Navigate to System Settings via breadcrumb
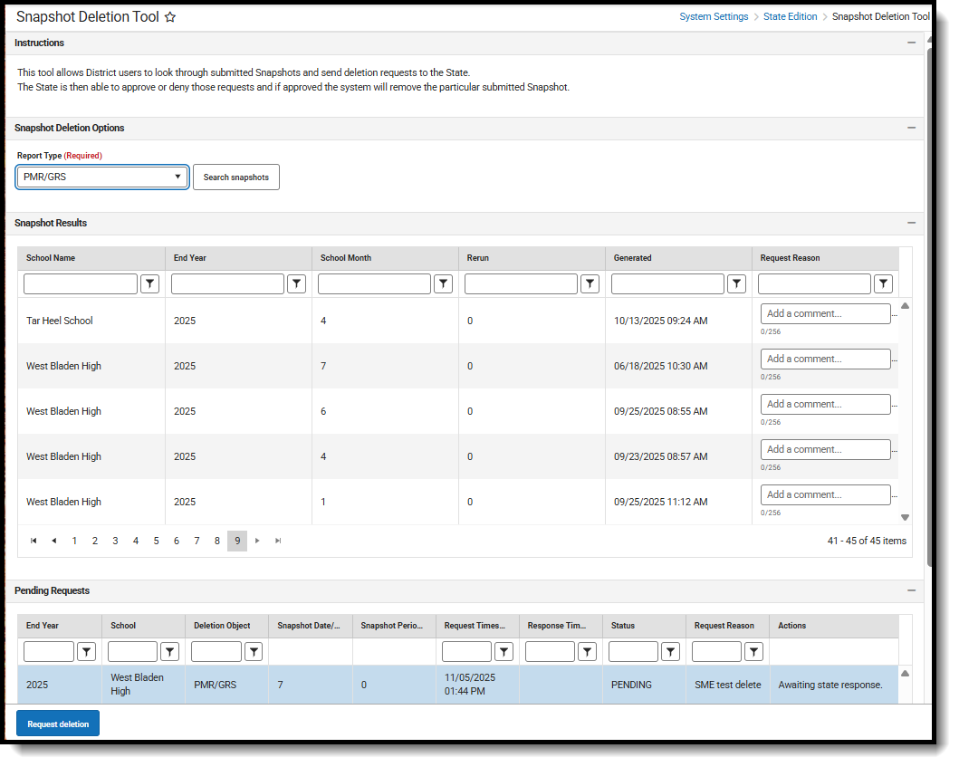The image size is (959, 767). pyautogui.click(x=714, y=16)
